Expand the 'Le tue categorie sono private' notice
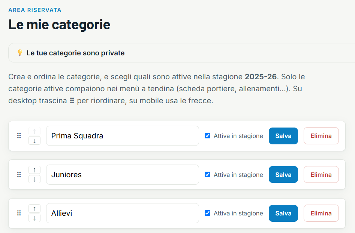This screenshot has width=355, height=233. pos(181,53)
